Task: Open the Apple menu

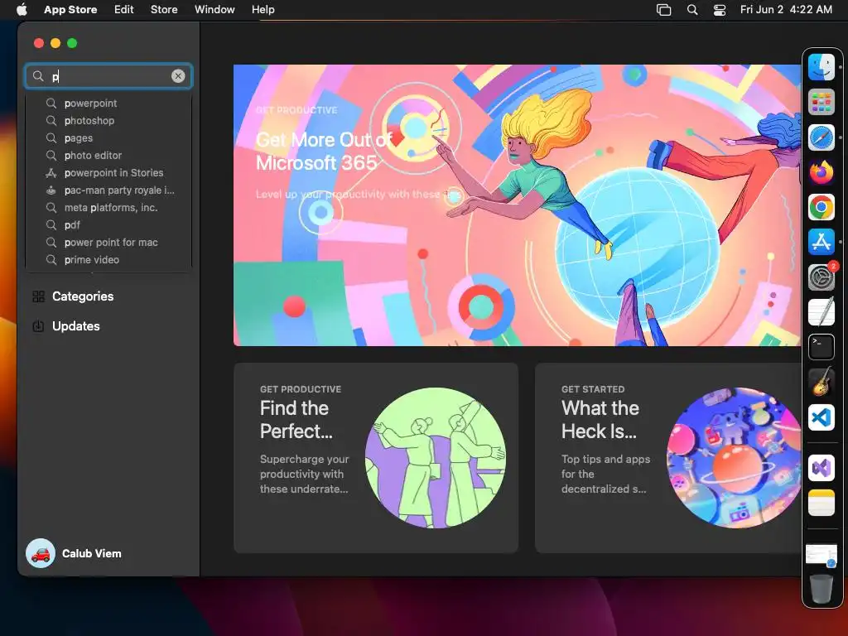Action: [x=22, y=10]
